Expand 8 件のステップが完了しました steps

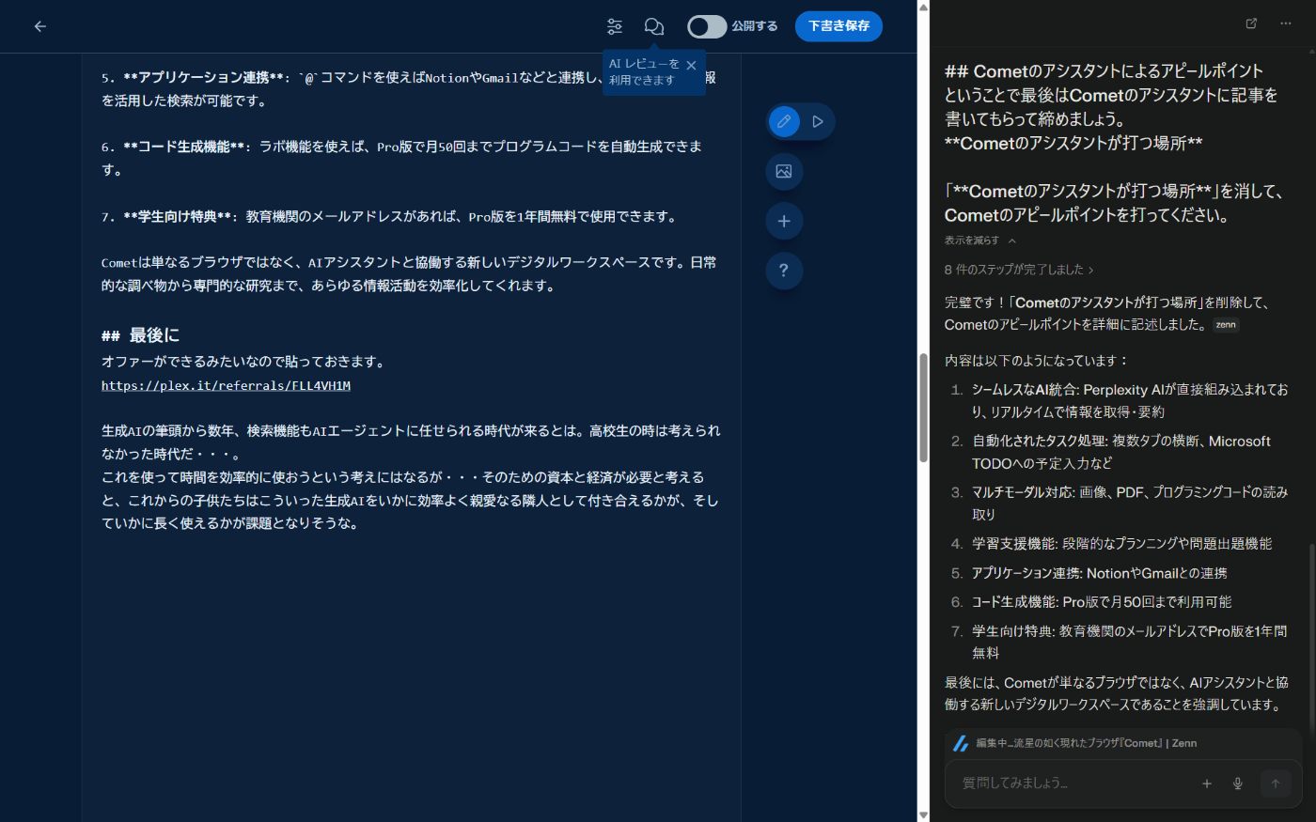(x=1019, y=270)
